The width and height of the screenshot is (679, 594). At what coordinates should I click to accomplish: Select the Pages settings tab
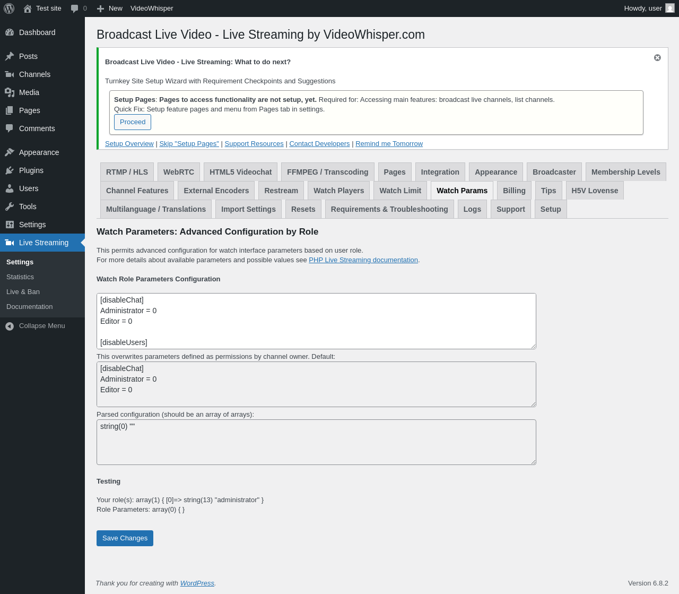click(395, 172)
